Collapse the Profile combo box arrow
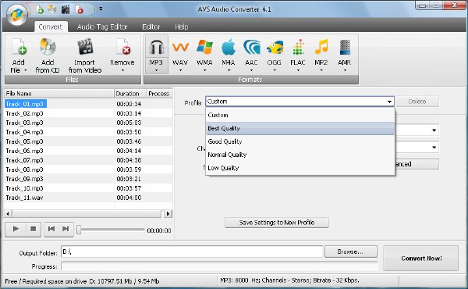Viewport: 468px width, 289px height. [x=389, y=102]
